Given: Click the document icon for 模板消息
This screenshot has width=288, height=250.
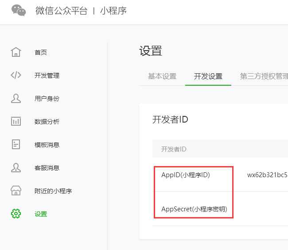Looking at the screenshot, I should coord(16,145).
